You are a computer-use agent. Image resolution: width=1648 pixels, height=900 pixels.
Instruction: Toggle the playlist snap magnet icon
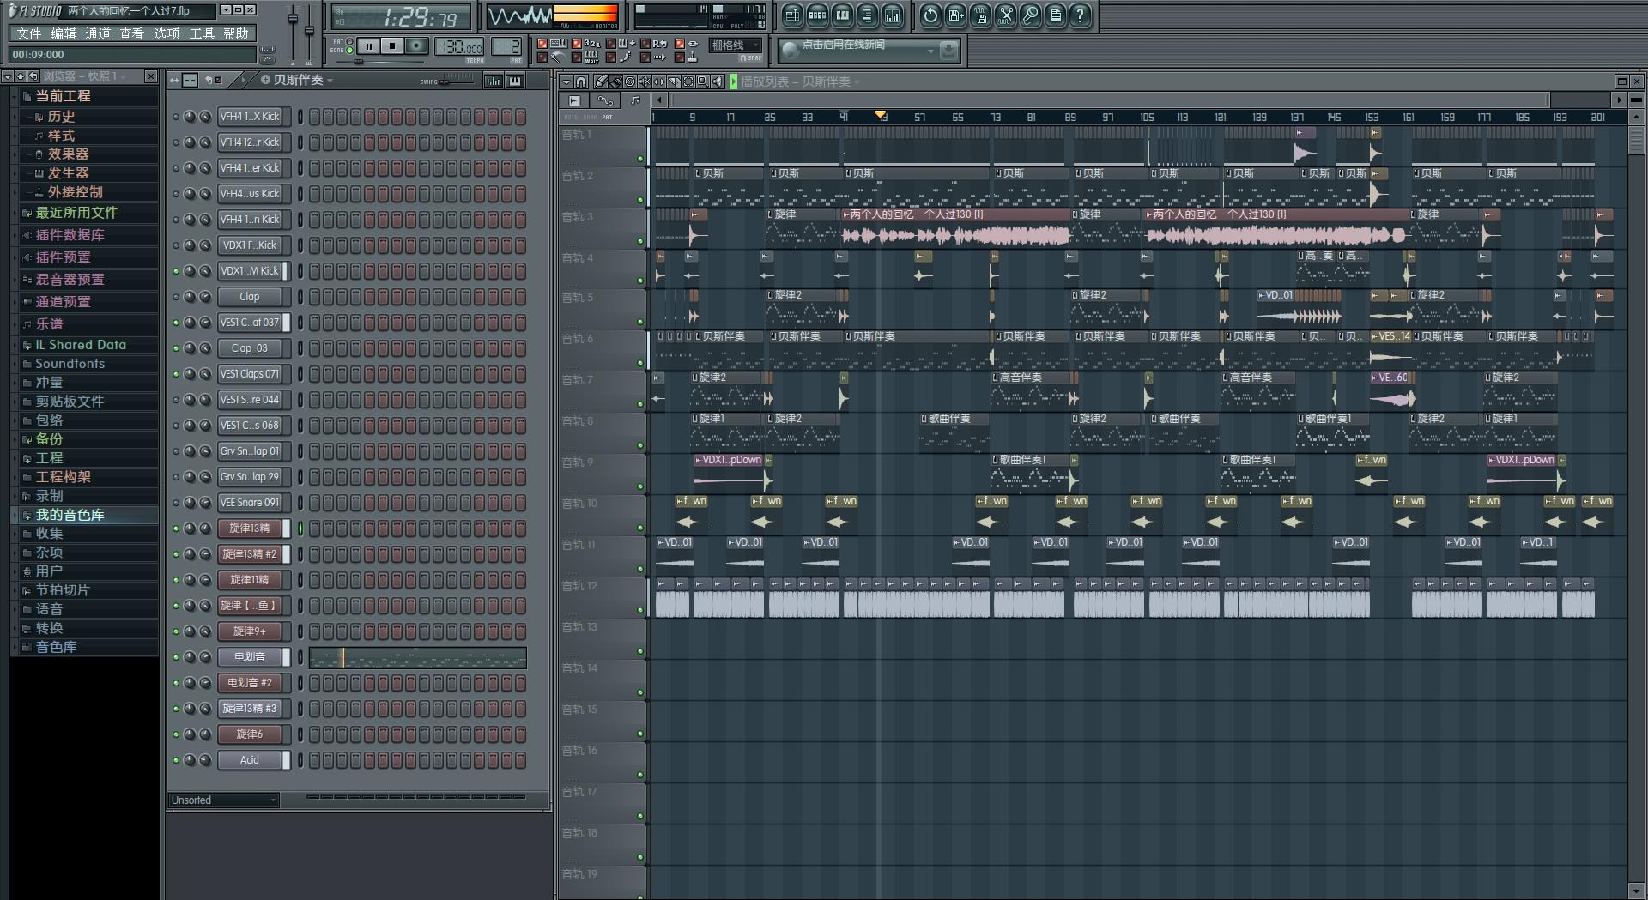[x=581, y=82]
